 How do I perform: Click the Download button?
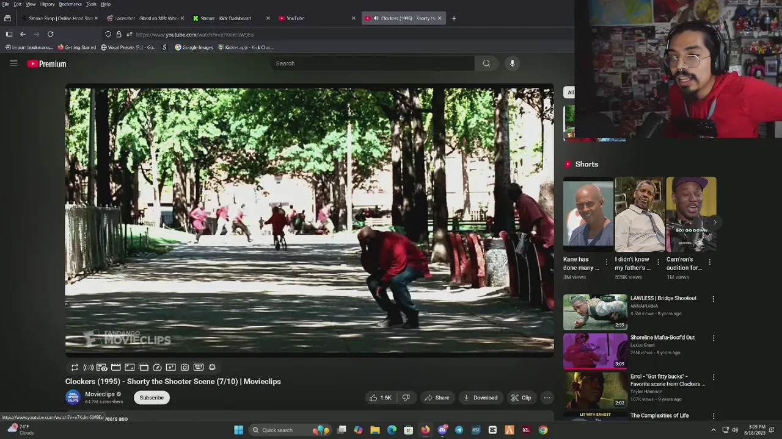coord(481,398)
